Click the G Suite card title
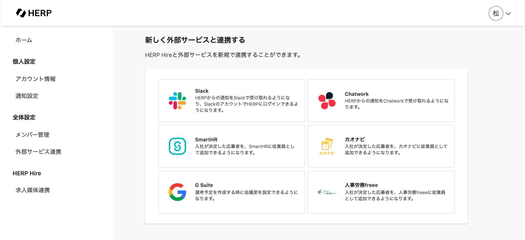Viewport: 525px width, 240px height. pos(204,185)
